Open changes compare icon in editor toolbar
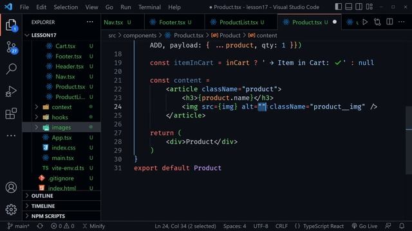 (x=377, y=22)
